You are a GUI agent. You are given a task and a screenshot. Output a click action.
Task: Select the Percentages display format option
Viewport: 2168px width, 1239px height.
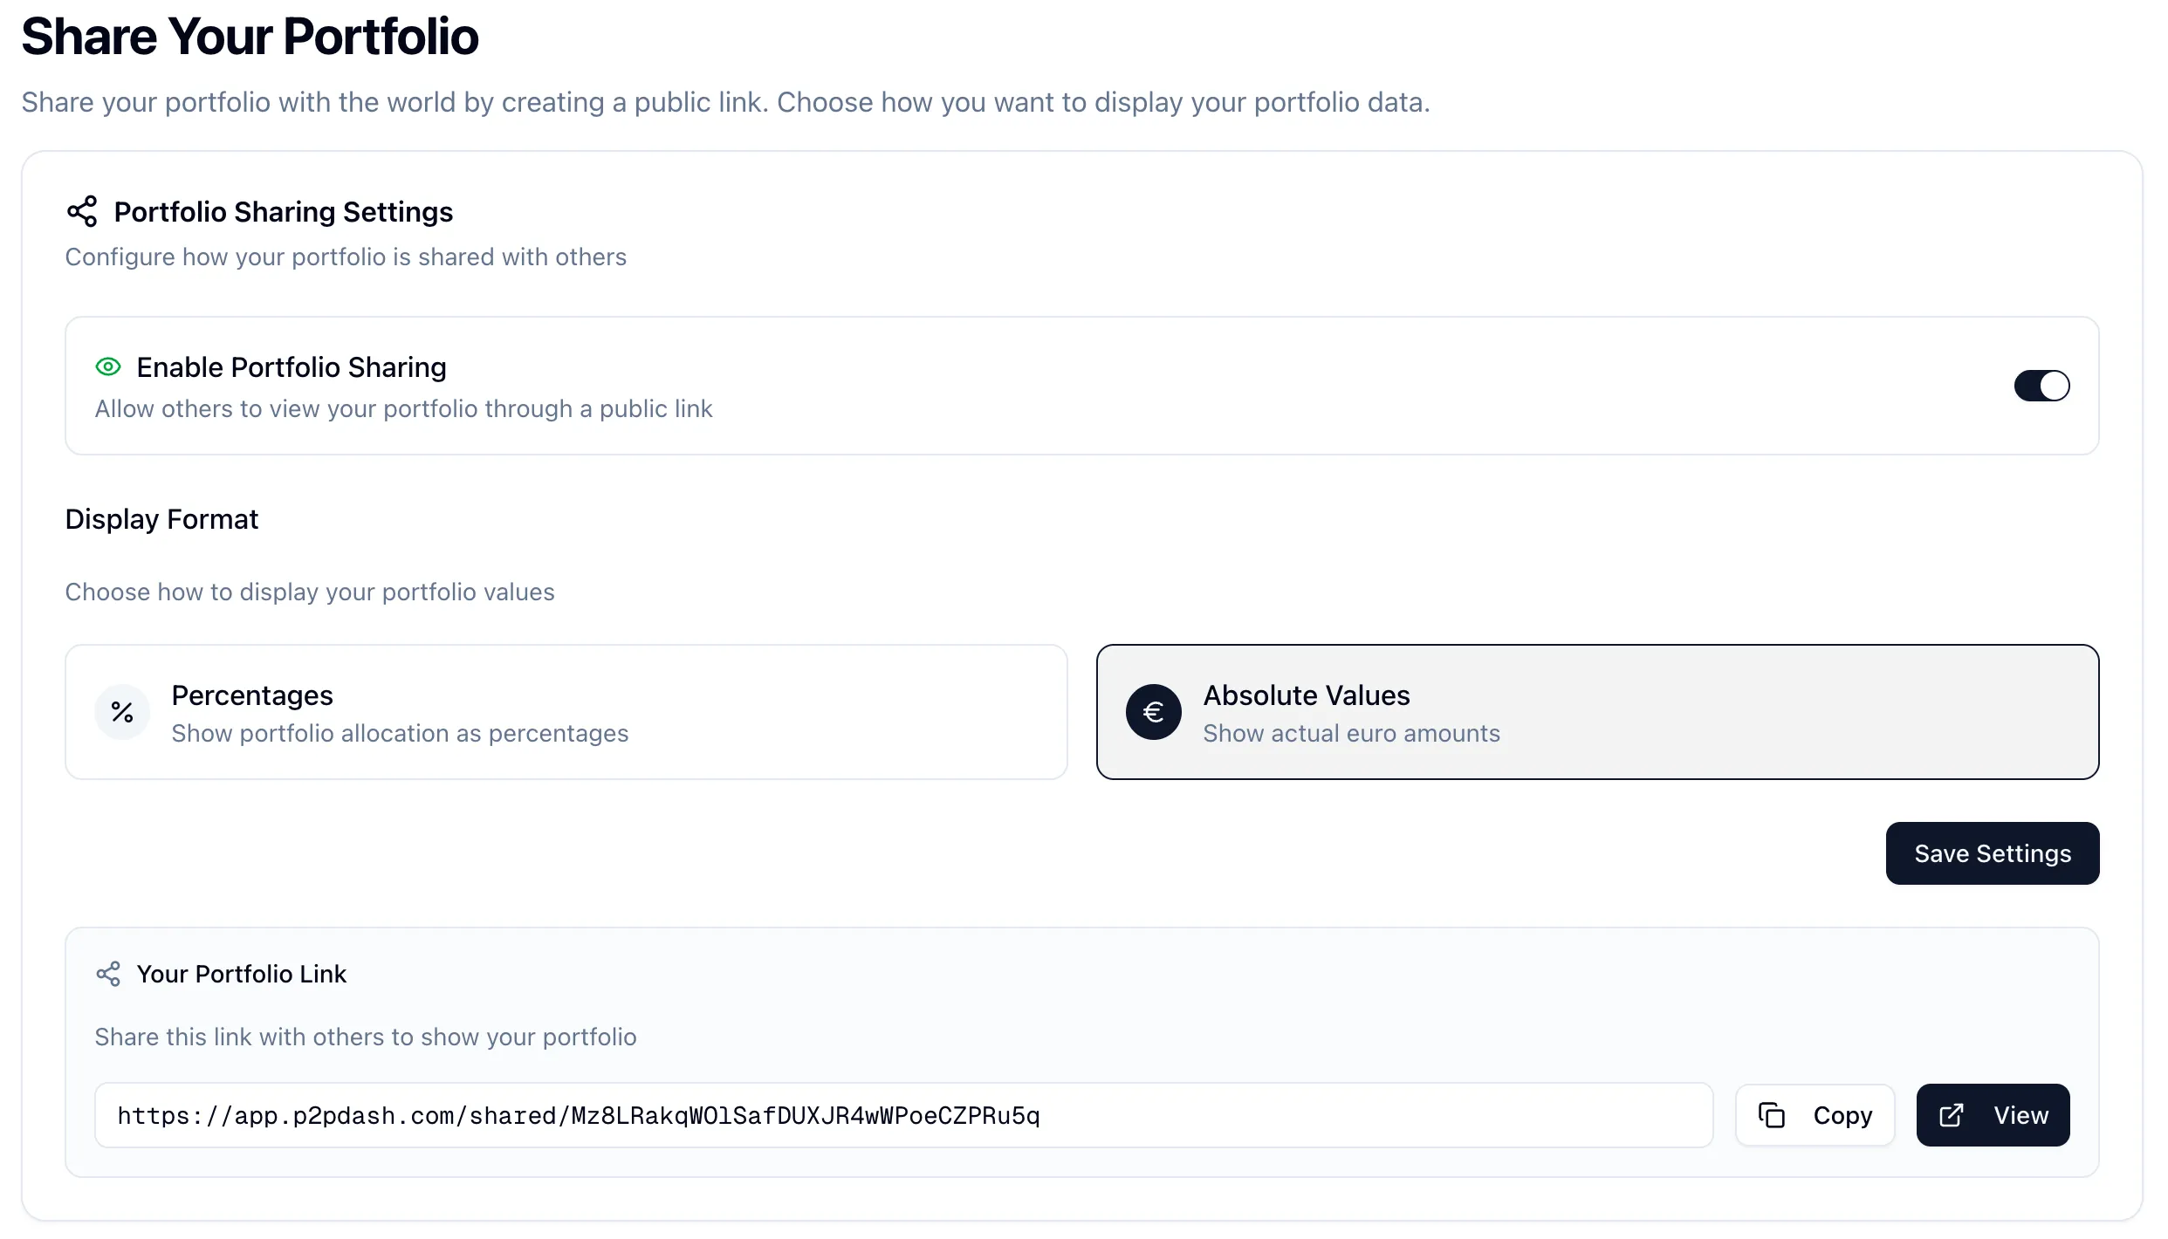[x=566, y=712]
